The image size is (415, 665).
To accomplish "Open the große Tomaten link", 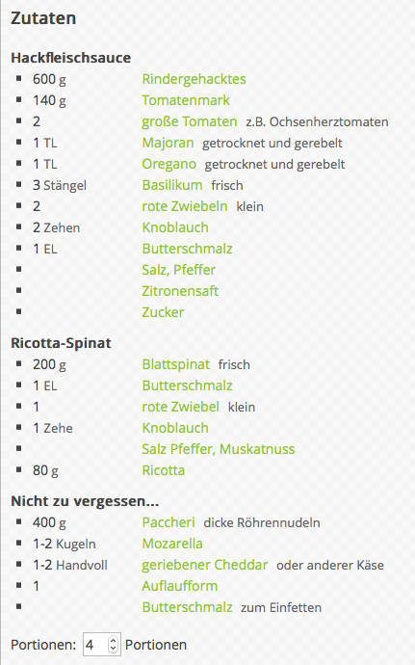I will point(190,121).
